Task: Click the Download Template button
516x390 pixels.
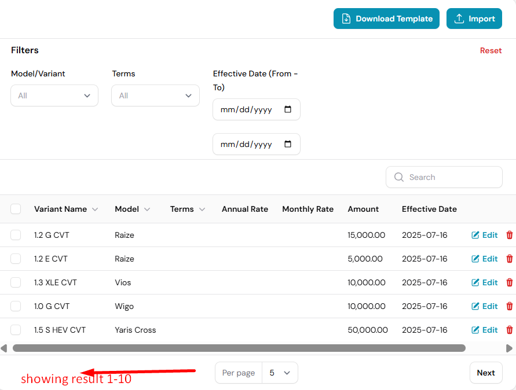Action: tap(386, 19)
